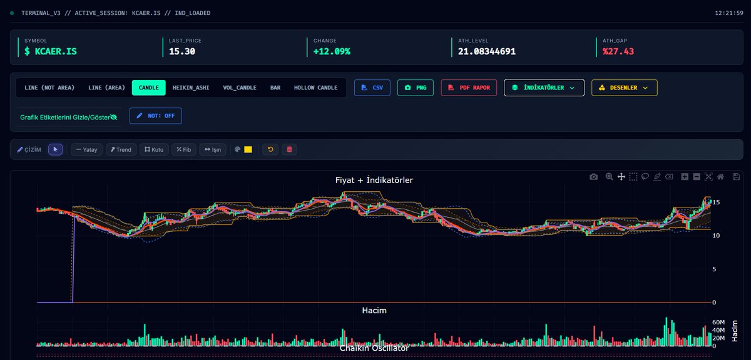Screen dimensions: 751x360
Task: Reset axes with the home icon
Action: (x=720, y=177)
